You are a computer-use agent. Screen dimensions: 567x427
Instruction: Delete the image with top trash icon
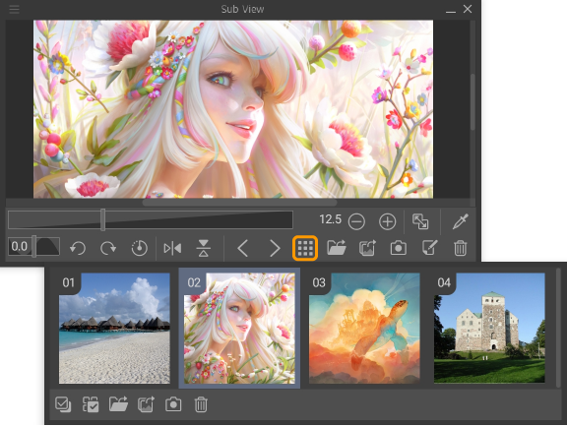pos(460,248)
